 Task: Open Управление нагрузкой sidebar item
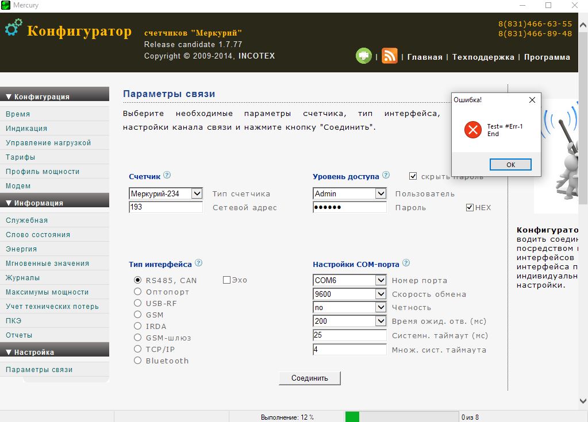point(55,142)
